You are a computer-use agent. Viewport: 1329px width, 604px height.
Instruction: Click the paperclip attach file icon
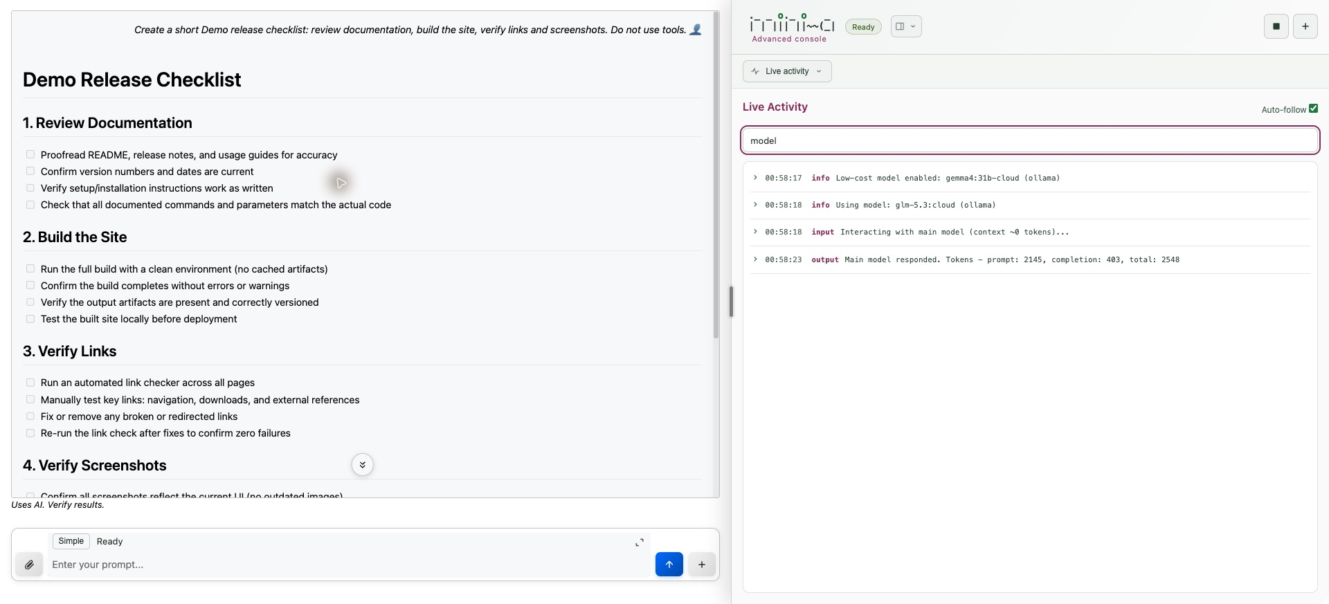(x=29, y=565)
